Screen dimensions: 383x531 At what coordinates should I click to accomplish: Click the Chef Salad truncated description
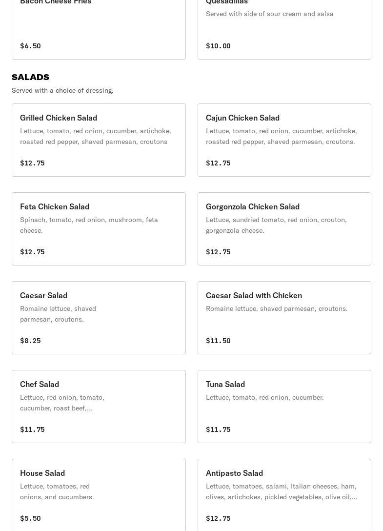click(62, 403)
